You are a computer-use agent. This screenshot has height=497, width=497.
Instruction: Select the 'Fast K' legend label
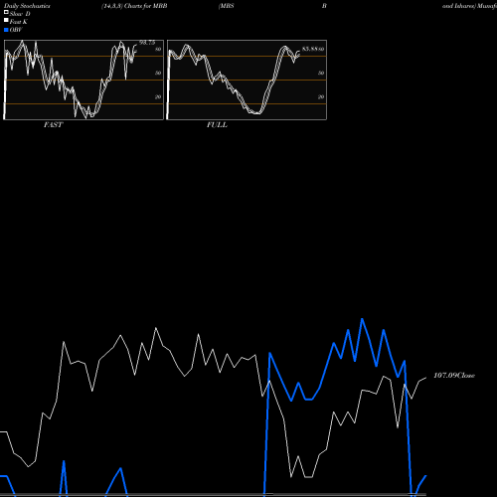[x=19, y=22]
